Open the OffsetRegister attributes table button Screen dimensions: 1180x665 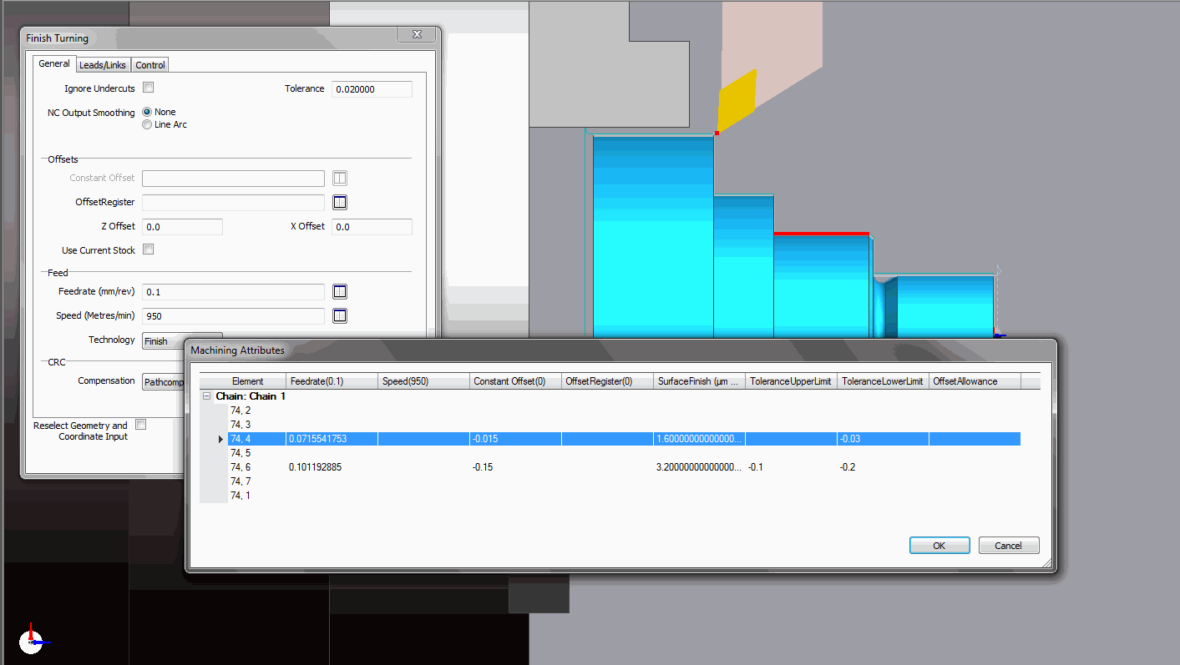pyautogui.click(x=340, y=203)
